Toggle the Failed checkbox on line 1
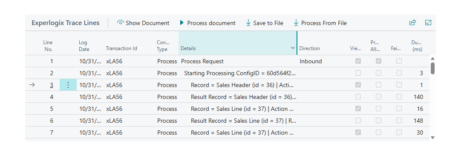464x155 pixels. click(x=399, y=61)
